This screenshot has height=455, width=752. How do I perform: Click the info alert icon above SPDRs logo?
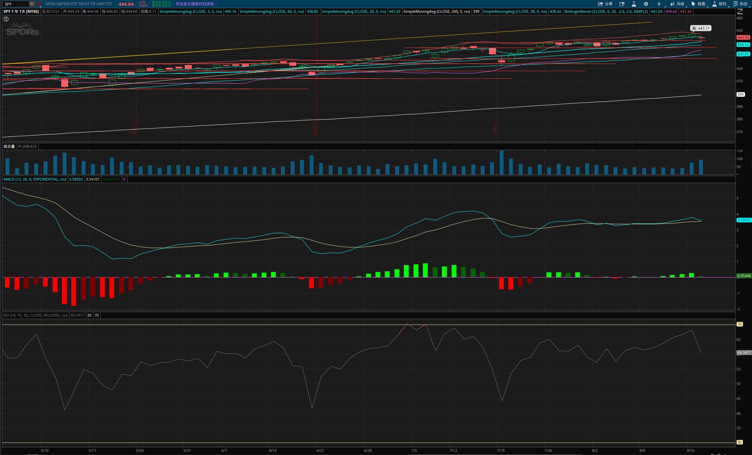pyautogui.click(x=6, y=19)
